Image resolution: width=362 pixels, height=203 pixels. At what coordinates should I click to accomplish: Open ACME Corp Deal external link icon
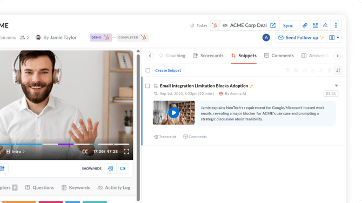coord(273,25)
